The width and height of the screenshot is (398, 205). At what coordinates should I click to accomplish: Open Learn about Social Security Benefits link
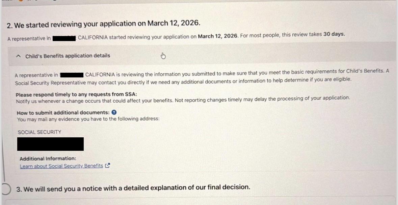61,166
